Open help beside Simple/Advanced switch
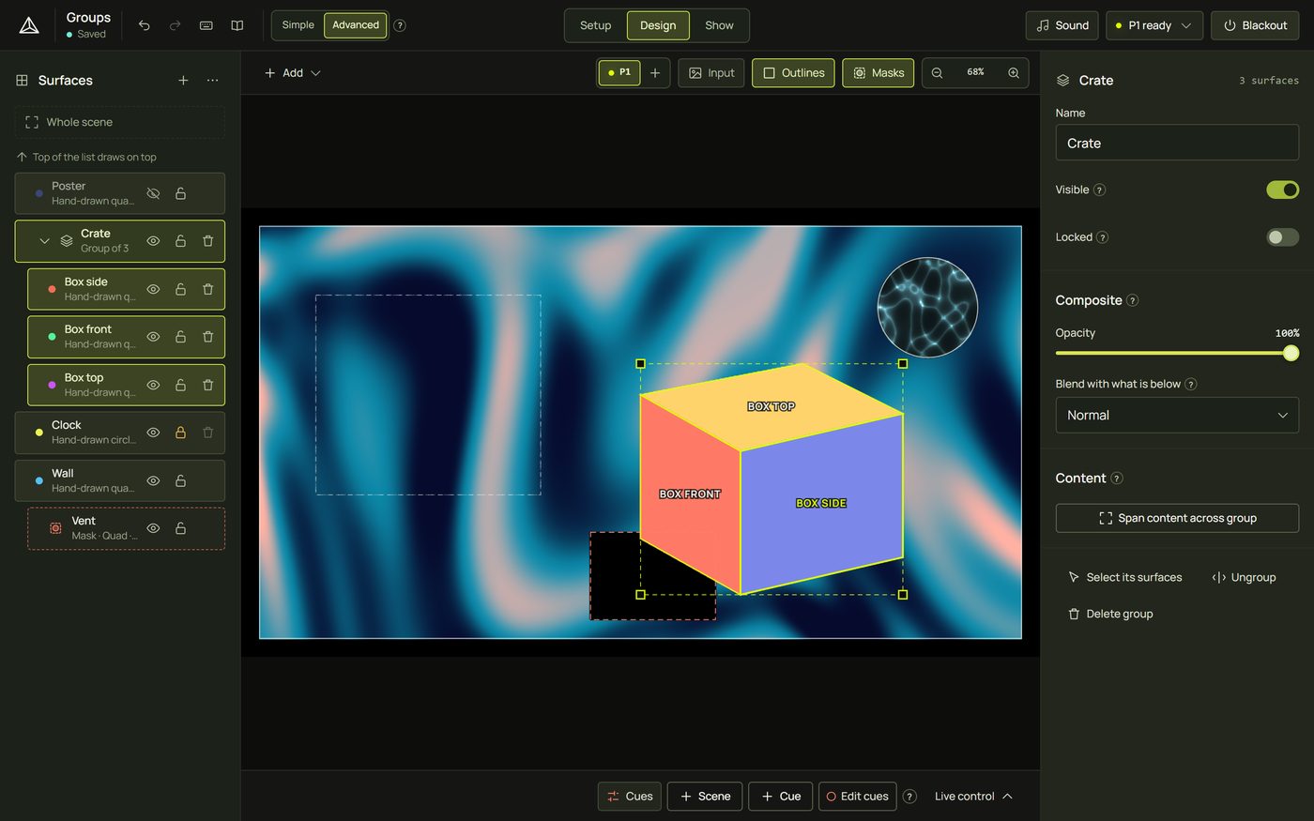The image size is (1314, 821). pyautogui.click(x=400, y=25)
